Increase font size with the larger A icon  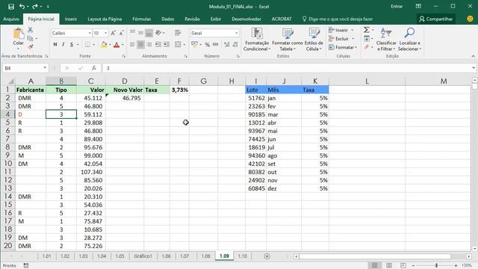click(x=113, y=33)
